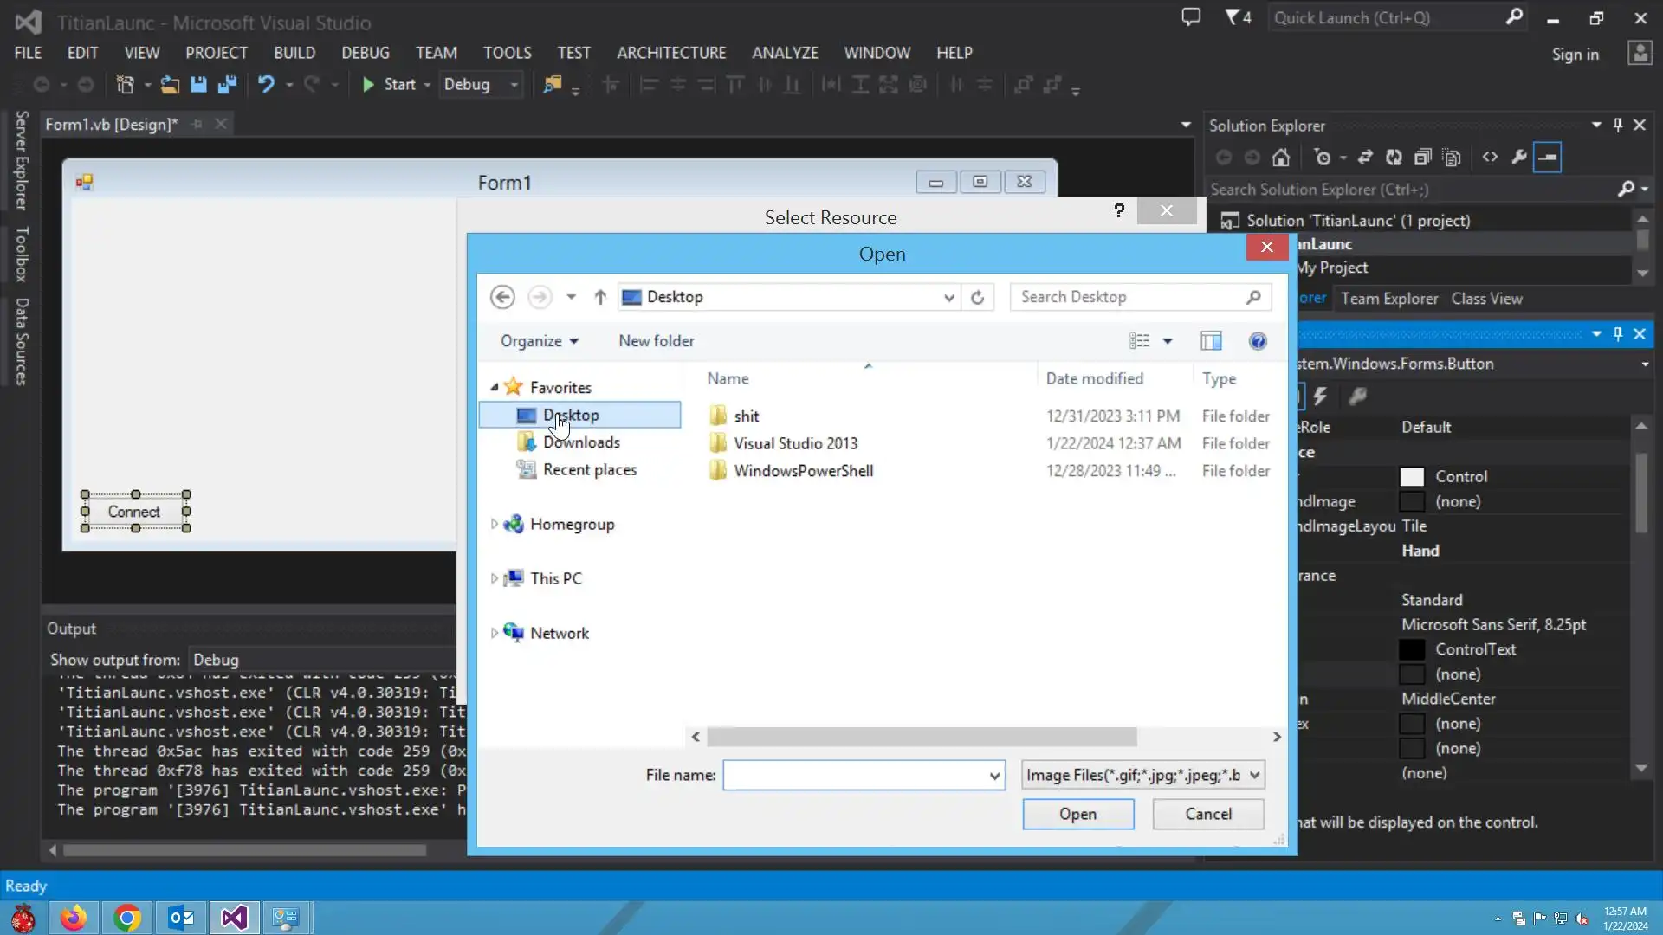Click the Cancel button in Open dialog
Image resolution: width=1663 pixels, height=935 pixels.
[1207, 814]
